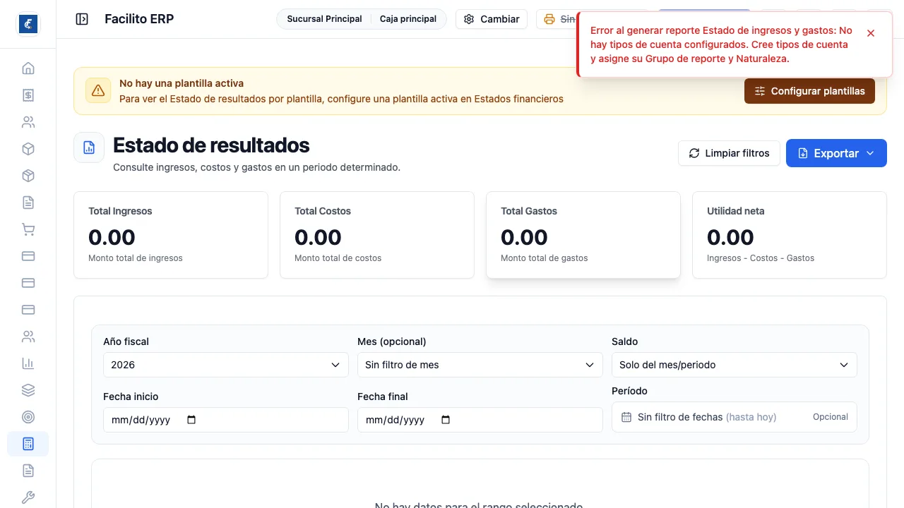Click Configurar plantillas button
The height and width of the screenshot is (508, 904).
(x=809, y=91)
